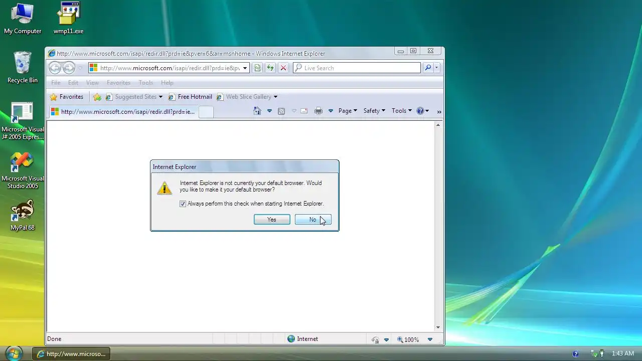Select the MyPal 68 desktop shortcut

tap(23, 216)
